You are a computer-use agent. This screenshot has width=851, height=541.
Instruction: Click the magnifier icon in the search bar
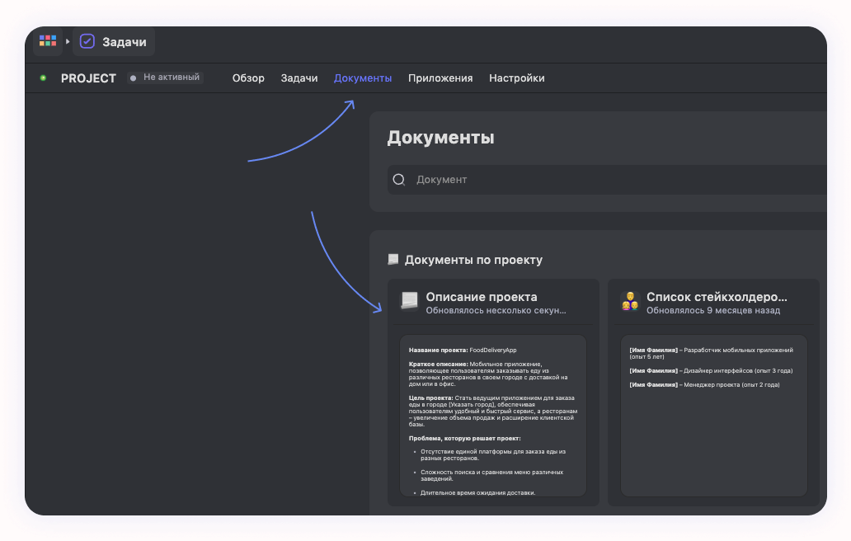(399, 179)
